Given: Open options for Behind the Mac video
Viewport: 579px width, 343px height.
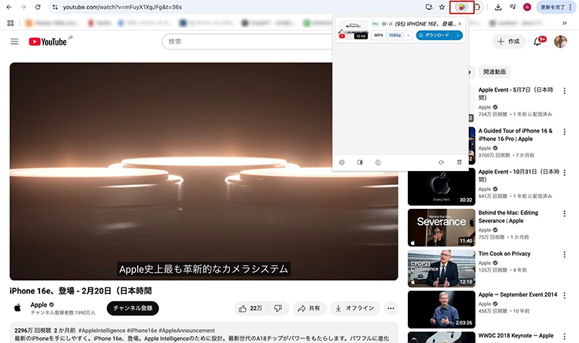Looking at the screenshot, I should [564, 214].
